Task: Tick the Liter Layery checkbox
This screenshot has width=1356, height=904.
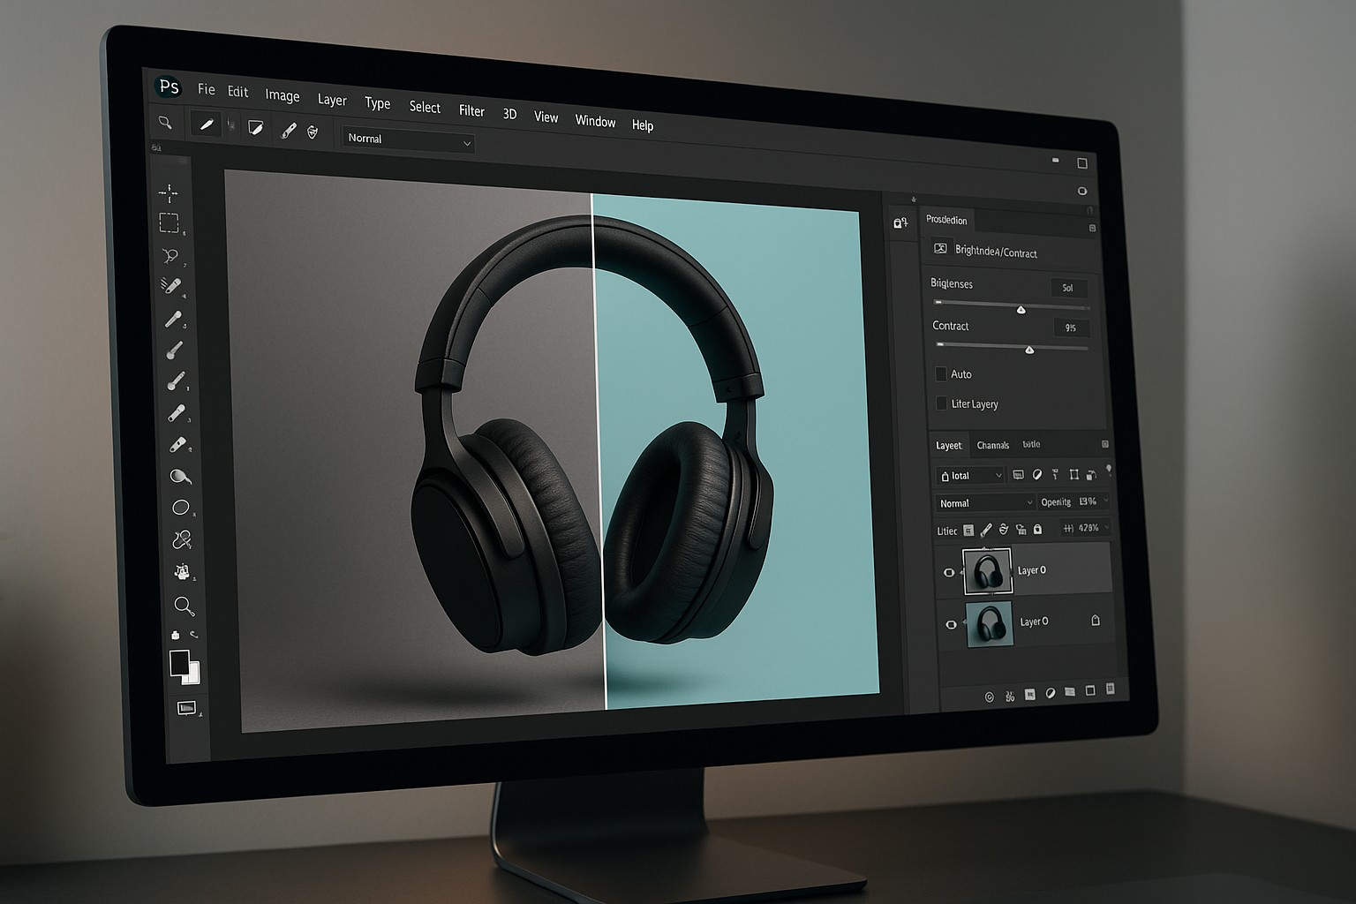Action: click(941, 403)
